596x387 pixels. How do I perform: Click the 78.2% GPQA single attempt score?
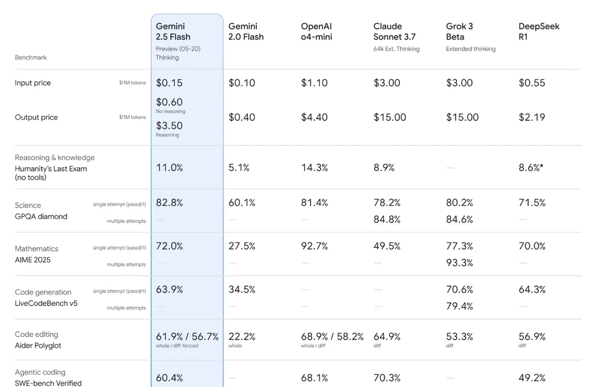click(x=387, y=202)
